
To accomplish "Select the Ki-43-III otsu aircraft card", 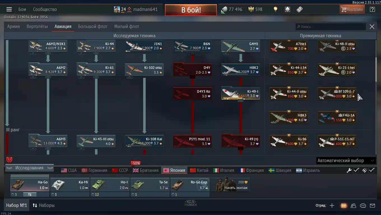I will [96, 141].
